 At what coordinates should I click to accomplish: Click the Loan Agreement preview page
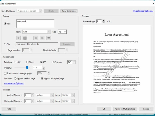click(117, 64)
